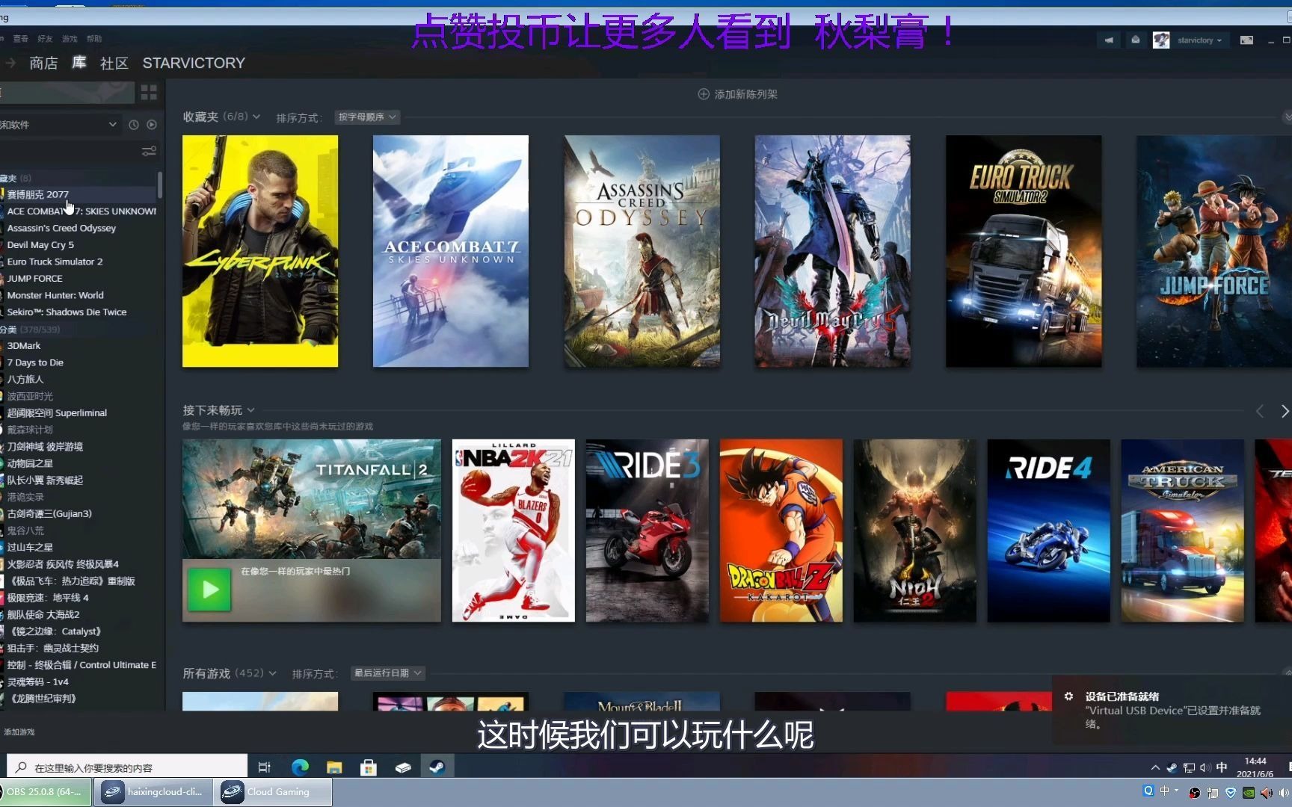Show next games in Play Next shelf
Image resolution: width=1292 pixels, height=807 pixels.
point(1285,411)
